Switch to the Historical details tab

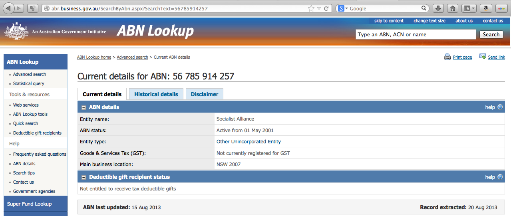(x=156, y=94)
